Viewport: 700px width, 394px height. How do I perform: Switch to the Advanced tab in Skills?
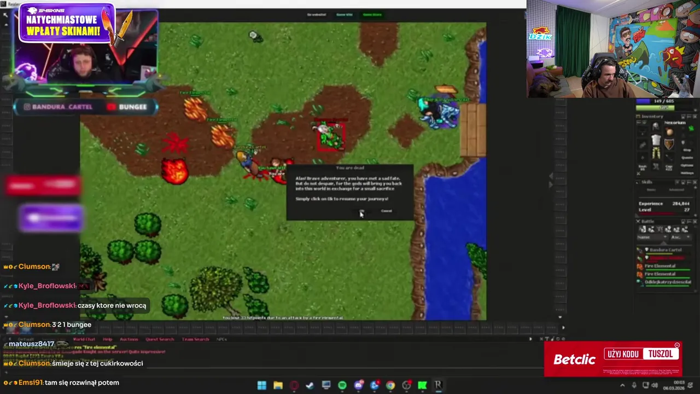[x=676, y=189]
